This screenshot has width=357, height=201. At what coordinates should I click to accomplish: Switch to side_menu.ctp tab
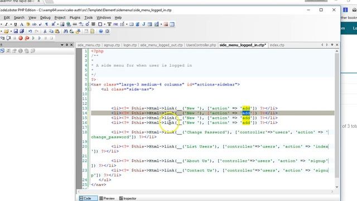[x=89, y=45]
